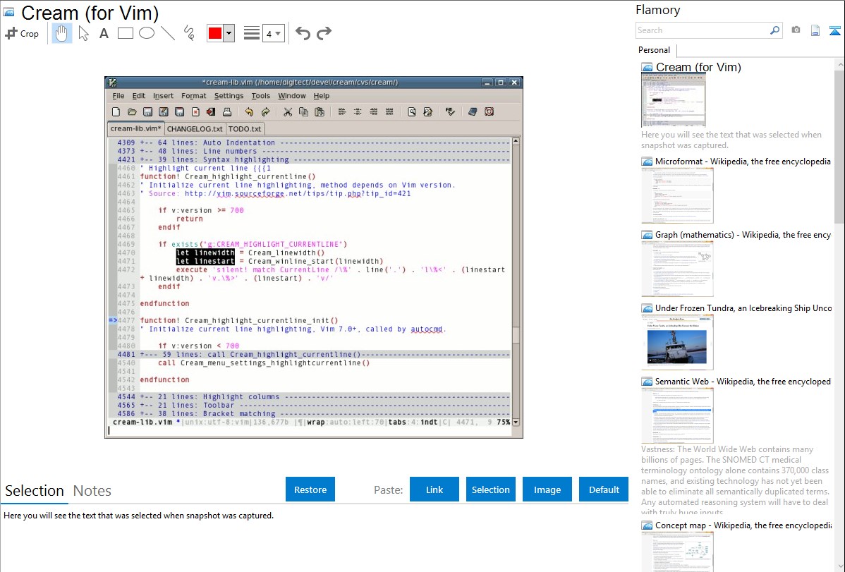The image size is (845, 572).
Task: Redo the annotation
Action: pos(324,33)
